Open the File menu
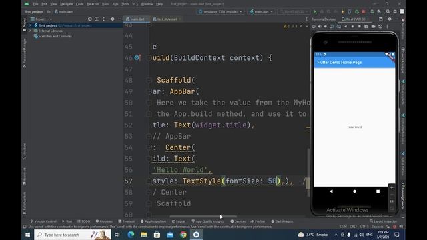Screen dimensions: 427x240 coord(35,4)
